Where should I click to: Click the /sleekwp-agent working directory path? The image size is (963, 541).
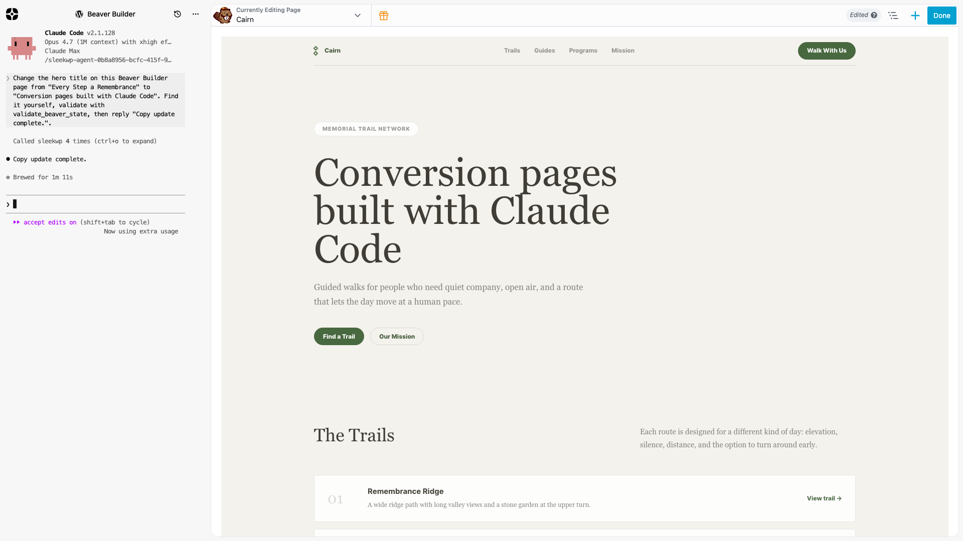tap(108, 60)
